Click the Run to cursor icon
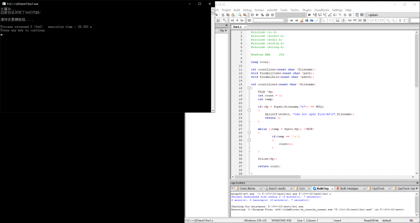 point(315,15)
